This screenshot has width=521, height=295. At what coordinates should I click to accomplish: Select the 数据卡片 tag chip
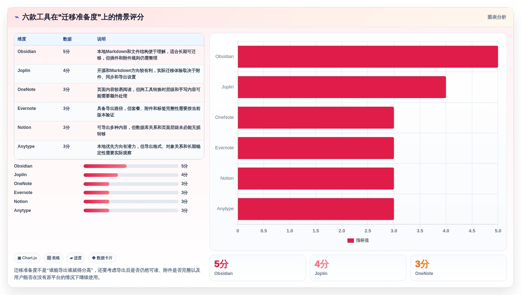point(102,258)
